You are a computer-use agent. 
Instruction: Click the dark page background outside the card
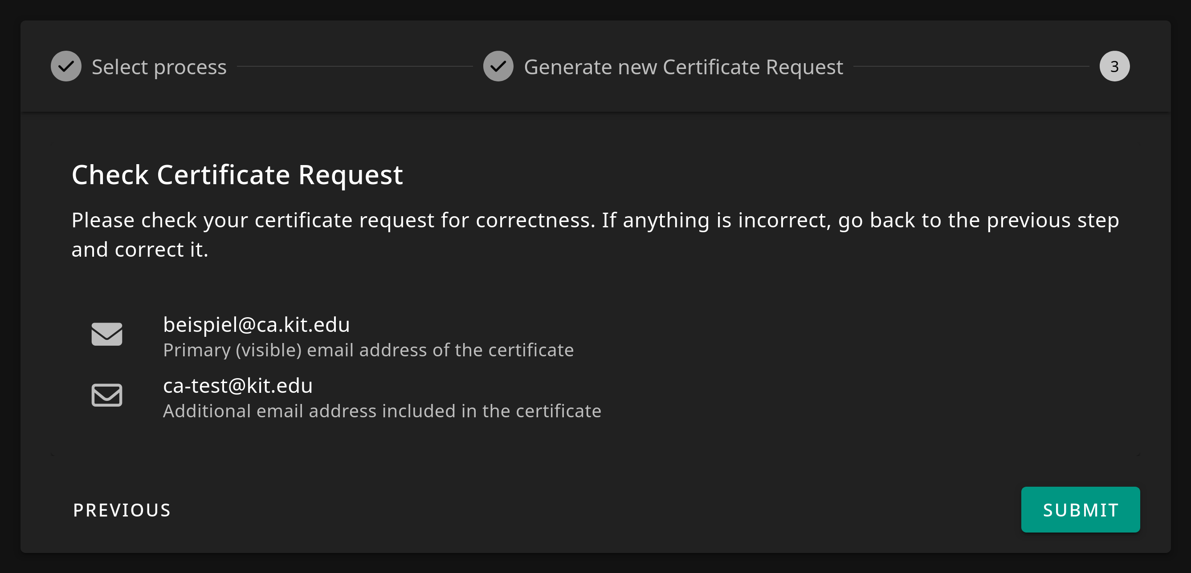[595, 563]
